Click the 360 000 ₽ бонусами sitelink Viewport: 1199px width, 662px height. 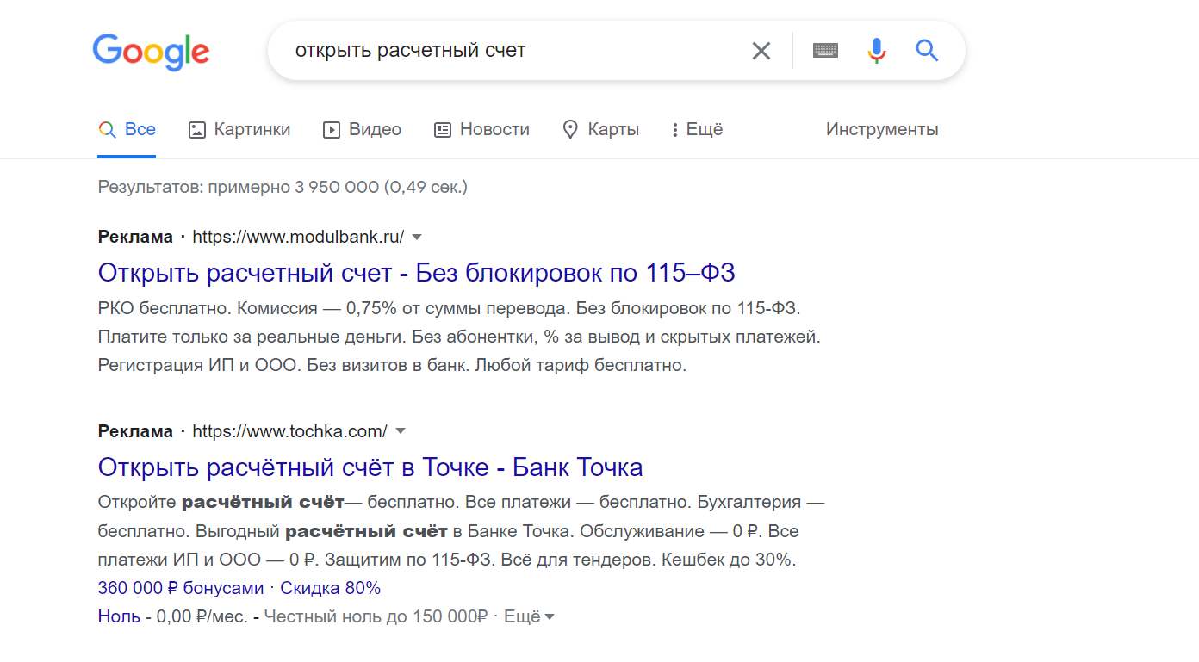pos(181,588)
